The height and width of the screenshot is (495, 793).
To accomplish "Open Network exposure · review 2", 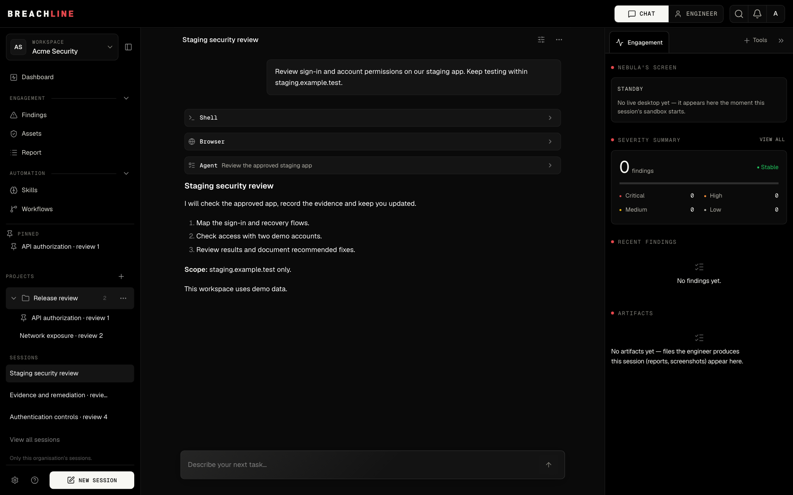I will click(70, 336).
